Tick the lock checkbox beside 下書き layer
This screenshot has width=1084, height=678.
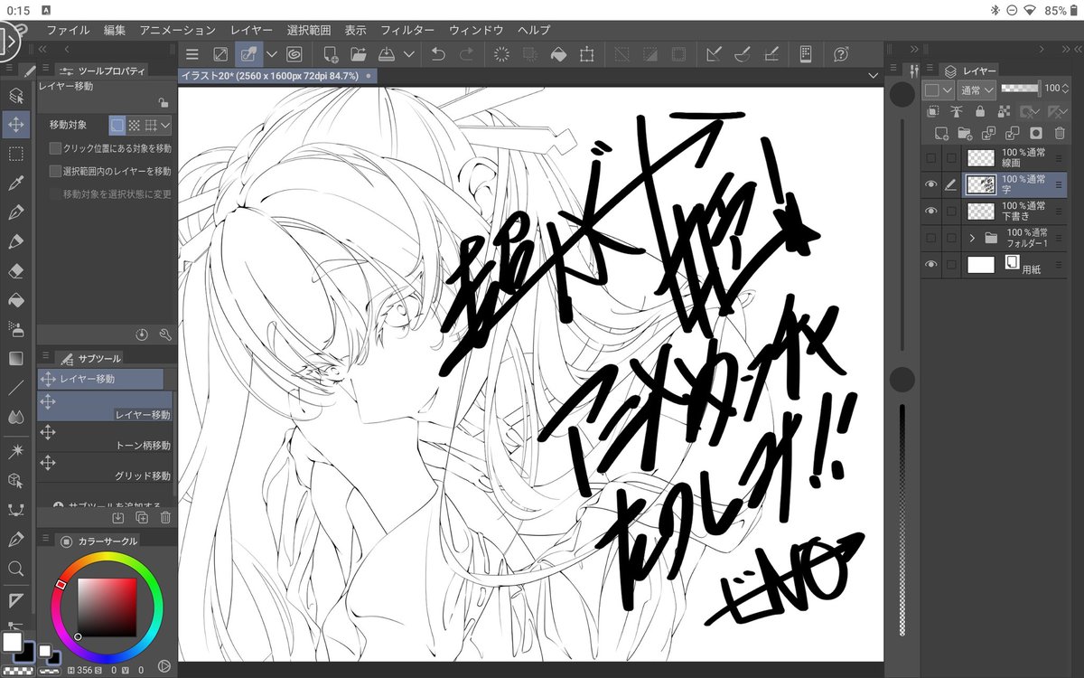(x=950, y=211)
